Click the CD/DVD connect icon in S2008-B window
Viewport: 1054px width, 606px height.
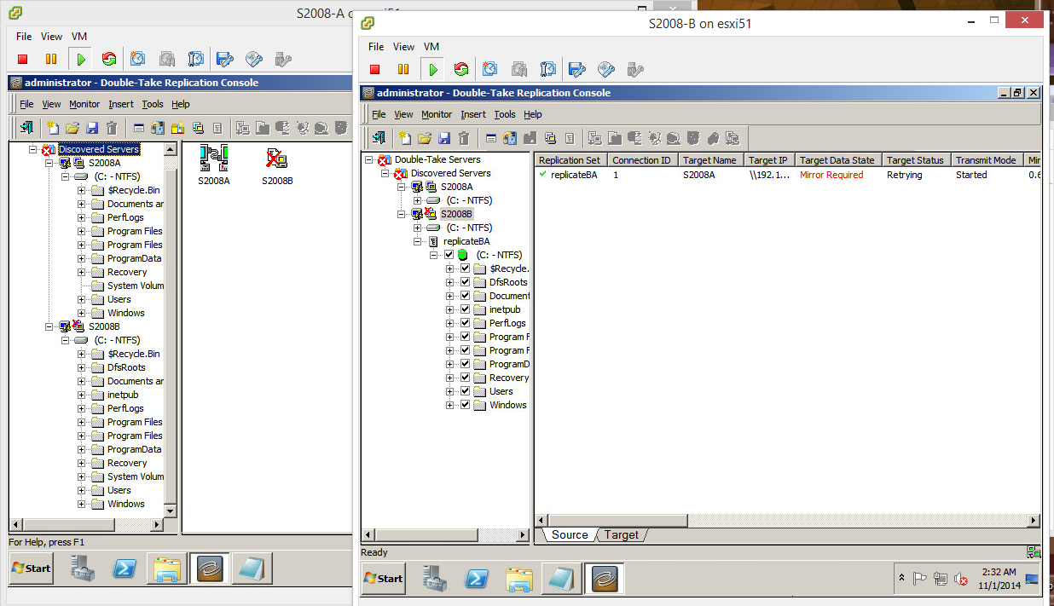point(606,69)
